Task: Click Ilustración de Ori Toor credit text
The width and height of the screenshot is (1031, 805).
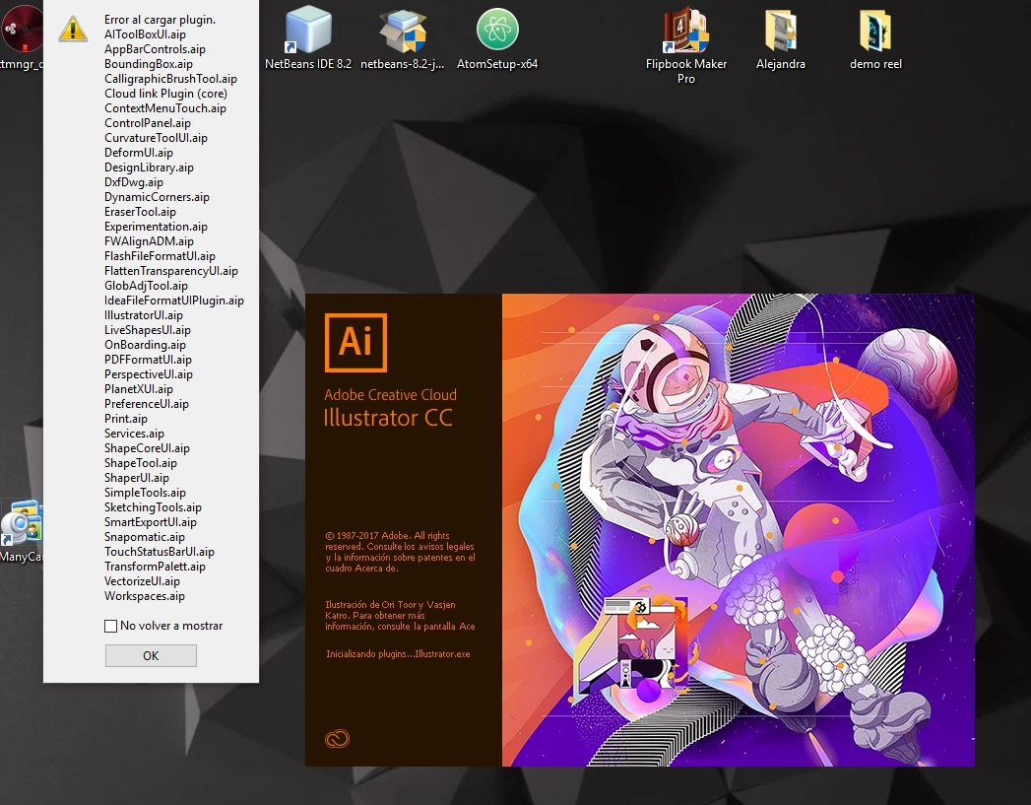Action: coord(400,616)
